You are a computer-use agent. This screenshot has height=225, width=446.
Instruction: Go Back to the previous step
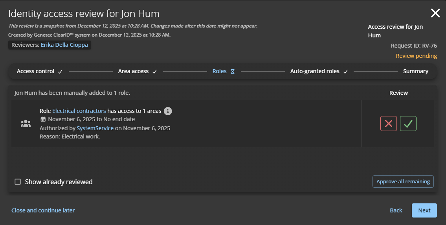click(x=396, y=210)
